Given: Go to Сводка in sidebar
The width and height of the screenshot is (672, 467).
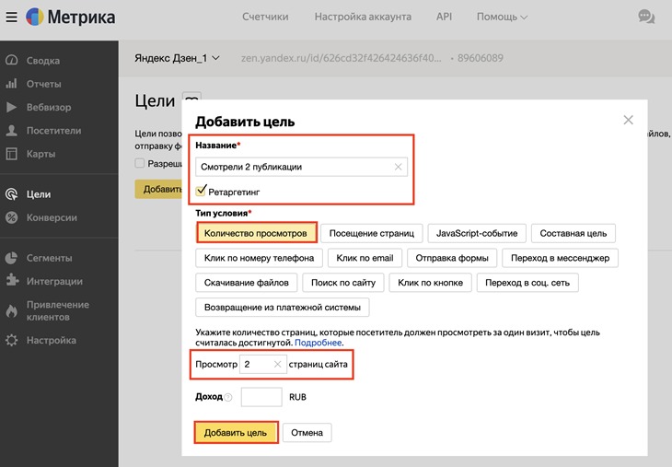Looking at the screenshot, I should (x=43, y=61).
